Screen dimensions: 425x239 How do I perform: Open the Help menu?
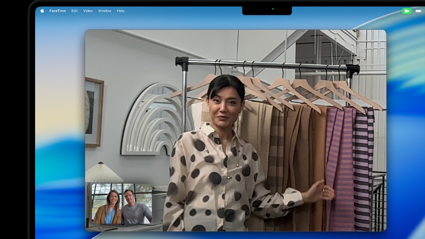click(x=121, y=11)
